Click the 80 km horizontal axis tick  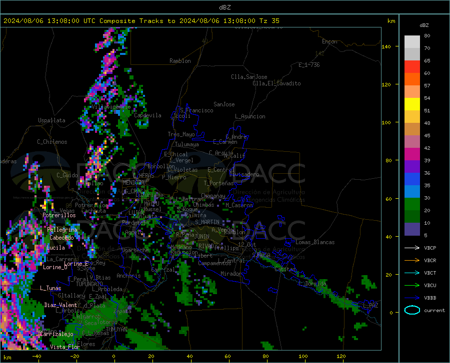point(265,357)
